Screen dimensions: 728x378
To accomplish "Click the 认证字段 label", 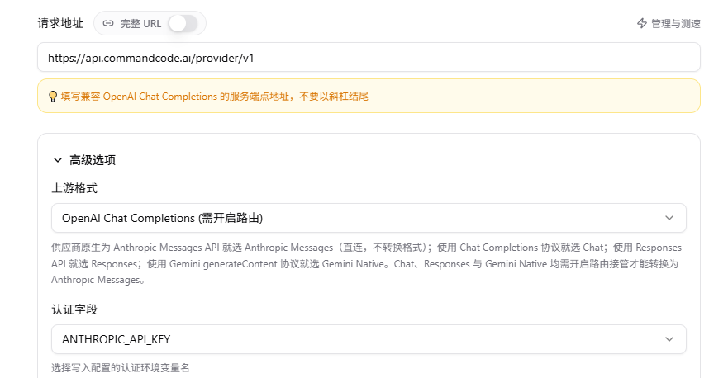I will [x=74, y=309].
